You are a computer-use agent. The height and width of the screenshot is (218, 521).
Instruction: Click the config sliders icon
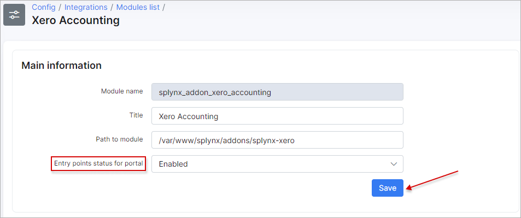pyautogui.click(x=14, y=15)
